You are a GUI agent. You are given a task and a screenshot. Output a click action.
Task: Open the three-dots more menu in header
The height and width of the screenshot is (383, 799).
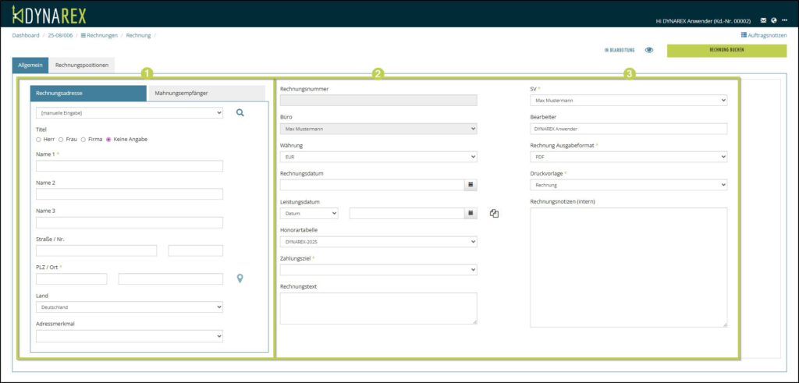[785, 20]
